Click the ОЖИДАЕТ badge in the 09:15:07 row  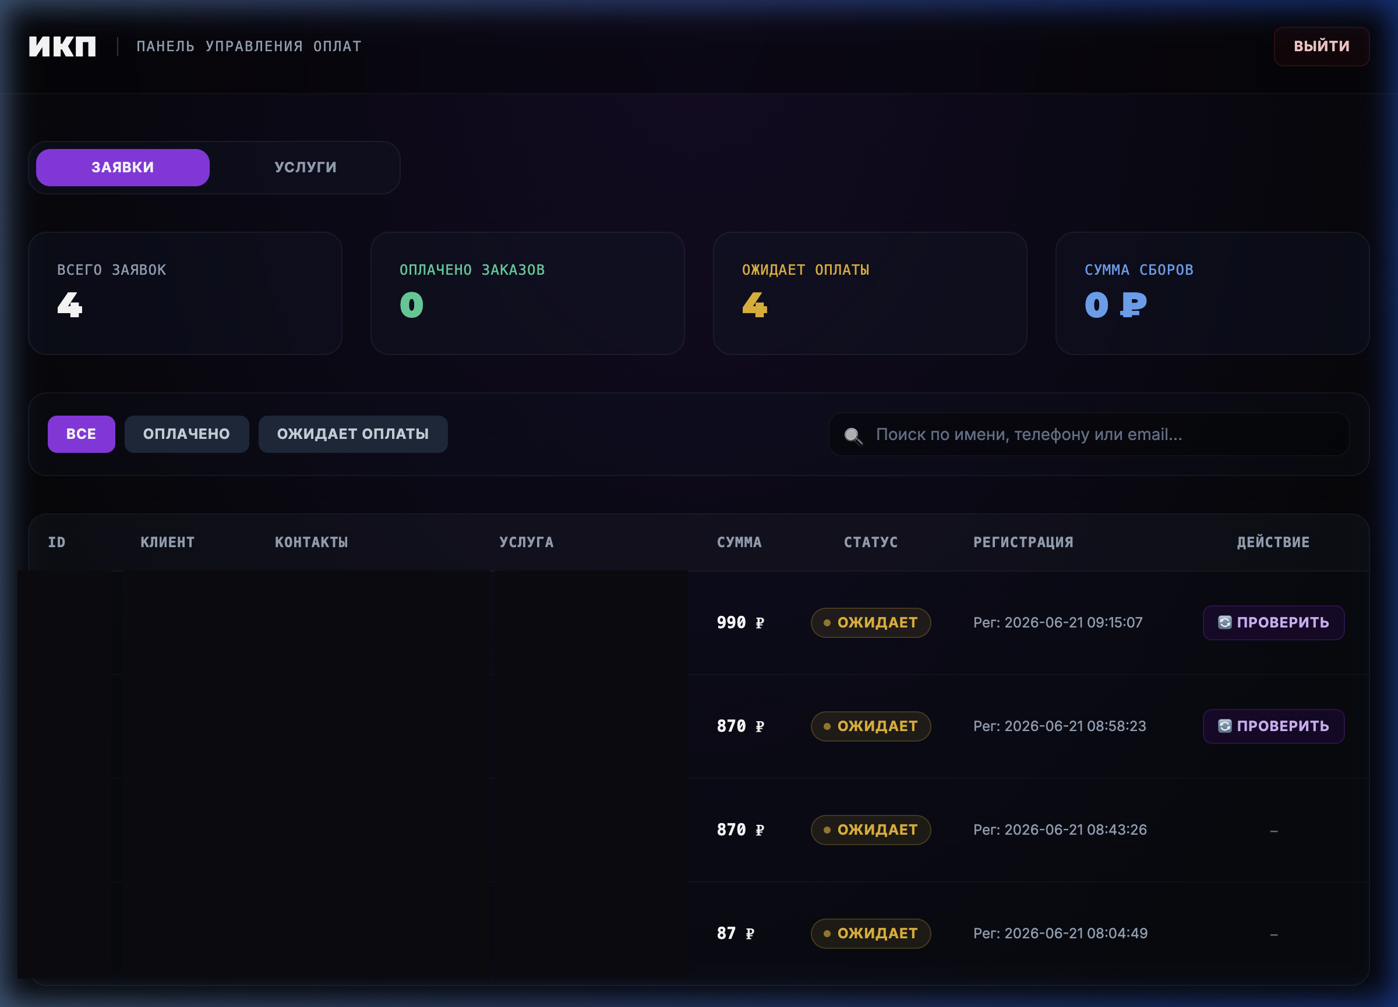pos(870,622)
